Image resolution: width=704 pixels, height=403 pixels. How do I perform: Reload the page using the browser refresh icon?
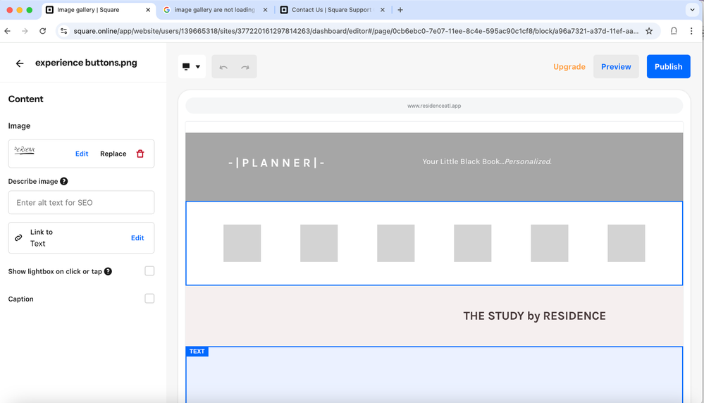point(43,31)
